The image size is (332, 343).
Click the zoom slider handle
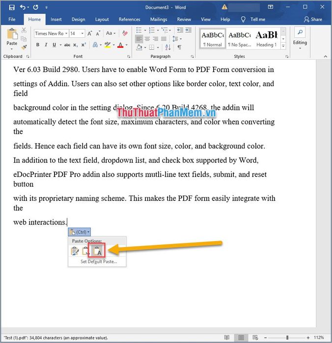point(287,338)
